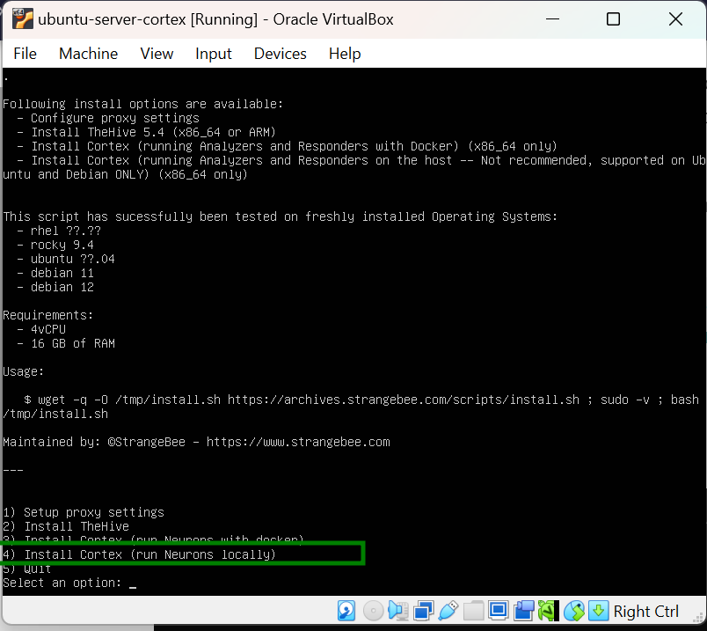Image resolution: width=707 pixels, height=631 pixels.
Task: Click the display monitor status icon
Action: point(499,611)
